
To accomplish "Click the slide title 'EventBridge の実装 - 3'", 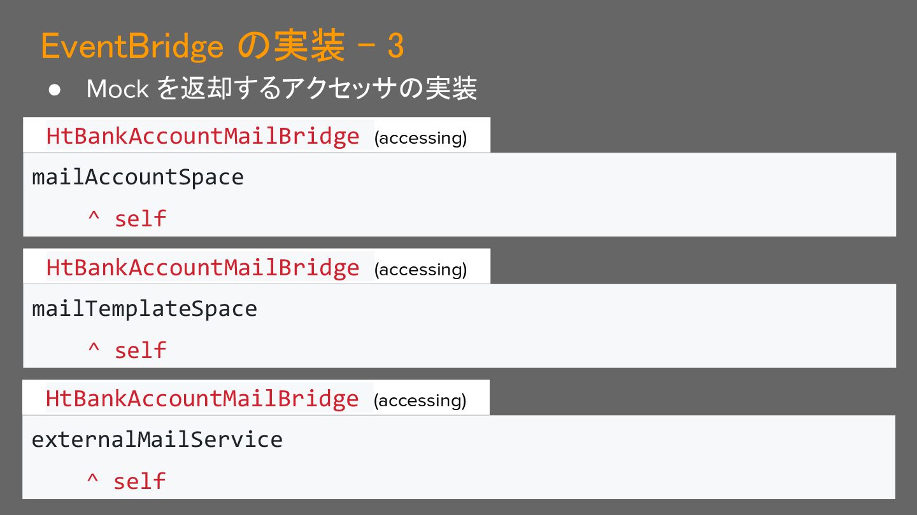I will click(222, 46).
